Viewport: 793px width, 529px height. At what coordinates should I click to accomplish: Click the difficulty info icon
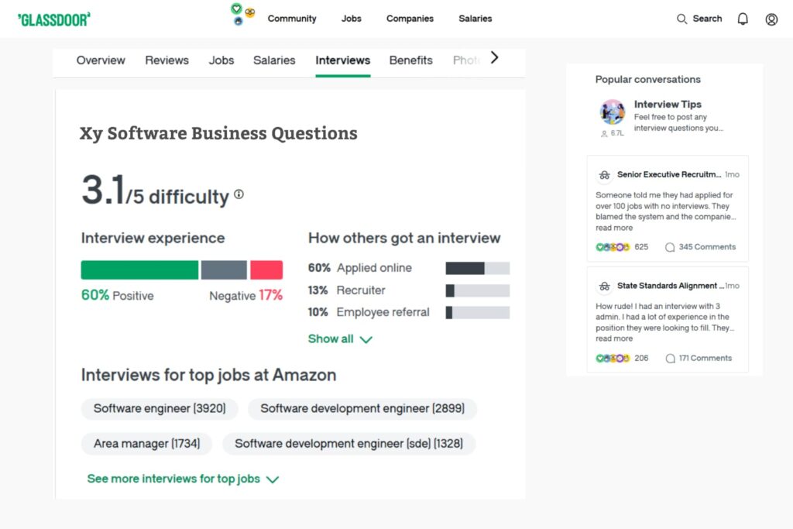click(239, 194)
